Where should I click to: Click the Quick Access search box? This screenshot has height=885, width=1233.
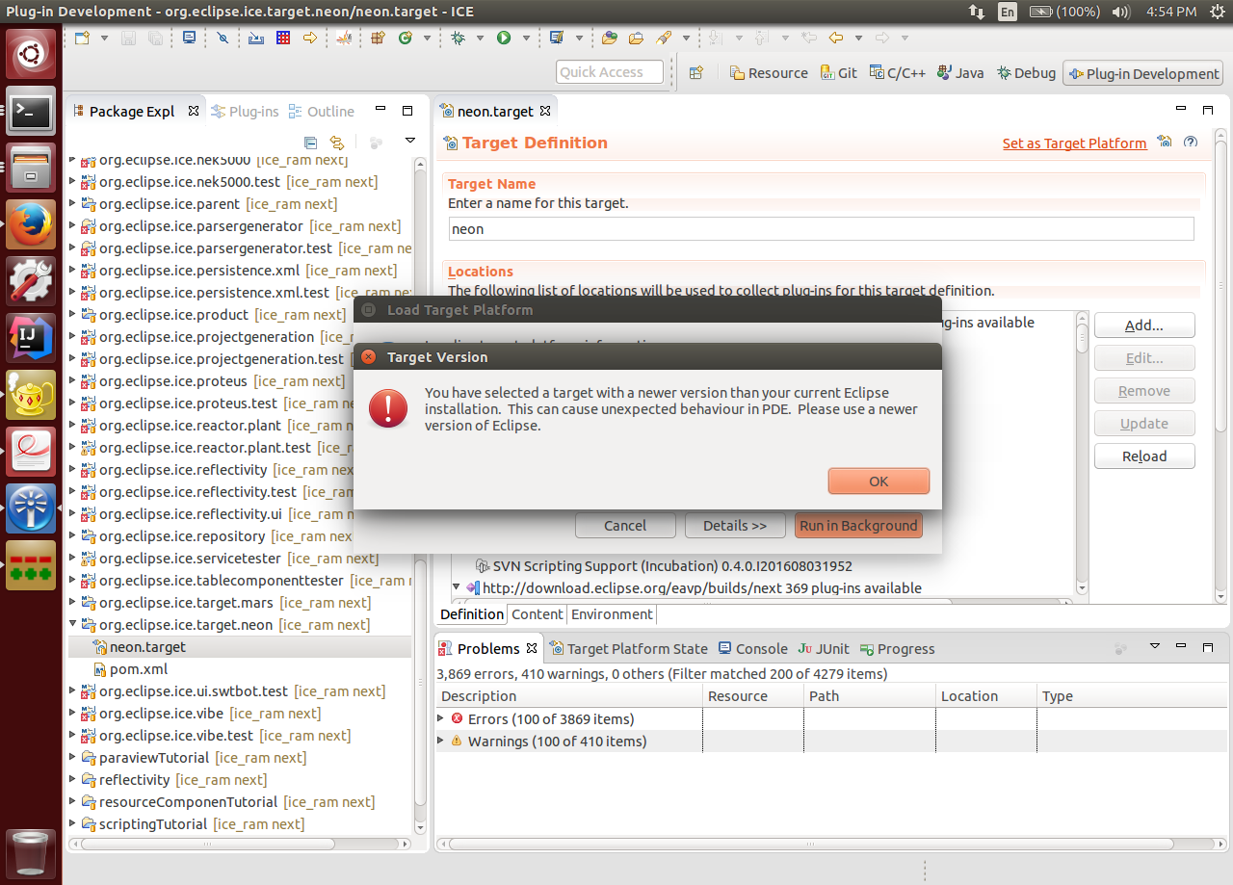coord(610,72)
